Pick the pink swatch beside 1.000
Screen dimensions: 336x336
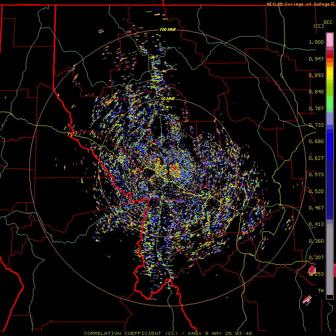pos(330,40)
